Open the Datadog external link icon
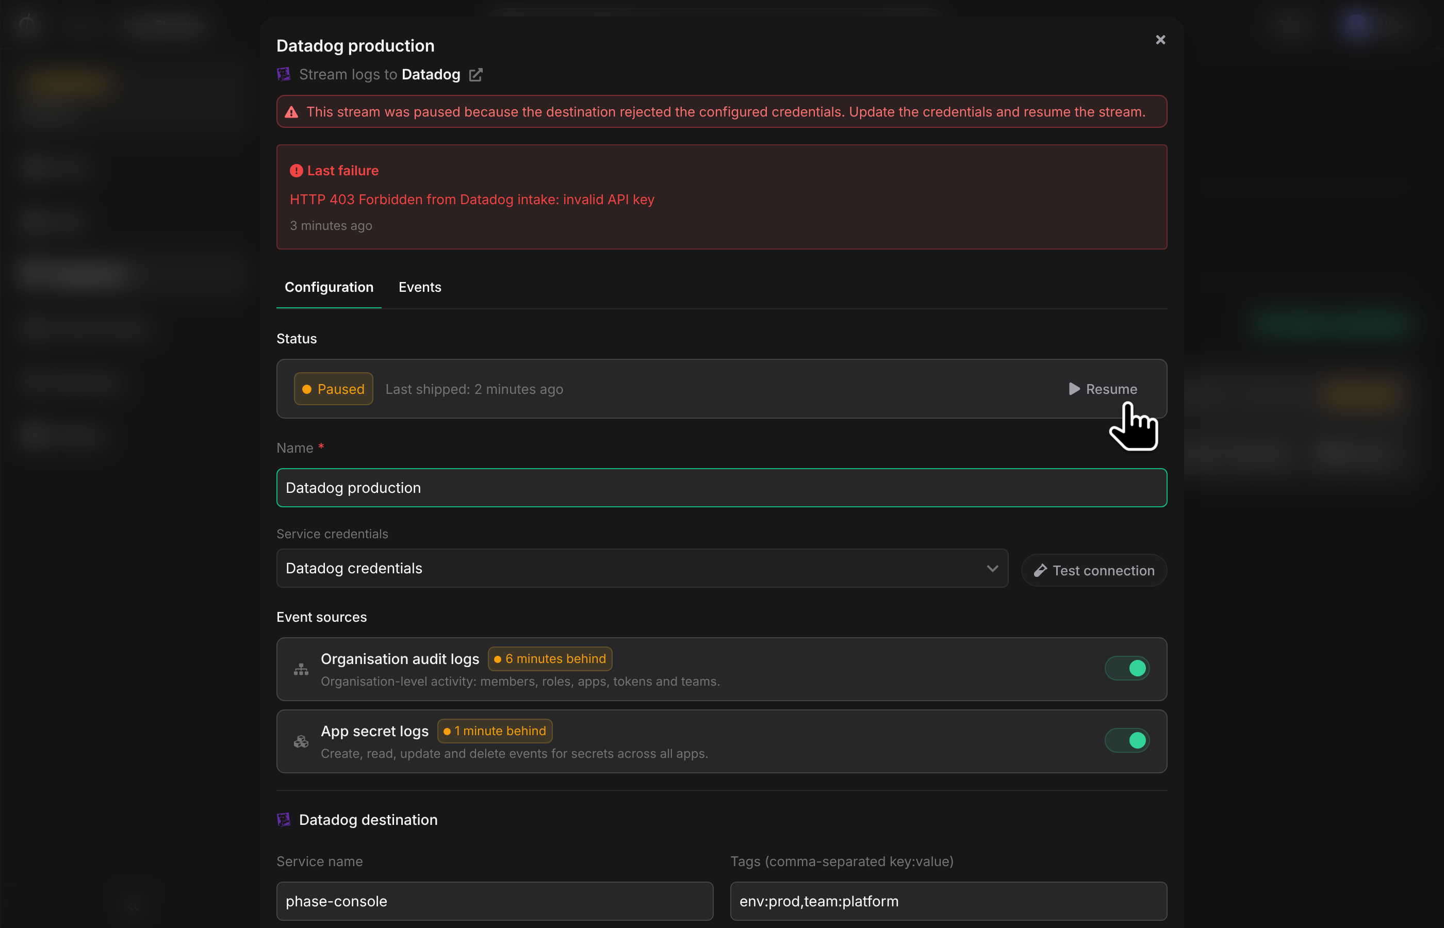Screen dimensions: 1444x928 [x=475, y=75]
